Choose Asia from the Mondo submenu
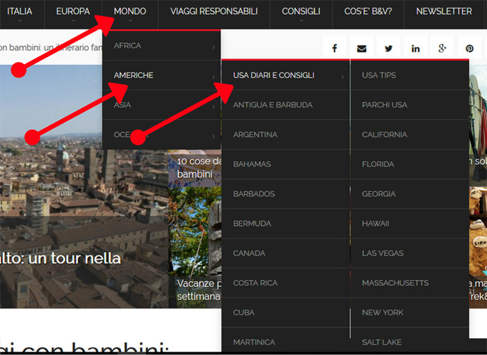This screenshot has height=355, width=487. (122, 105)
